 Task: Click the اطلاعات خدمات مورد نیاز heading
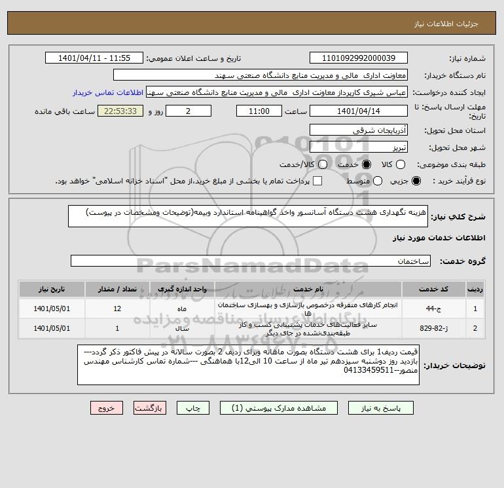tap(439, 238)
